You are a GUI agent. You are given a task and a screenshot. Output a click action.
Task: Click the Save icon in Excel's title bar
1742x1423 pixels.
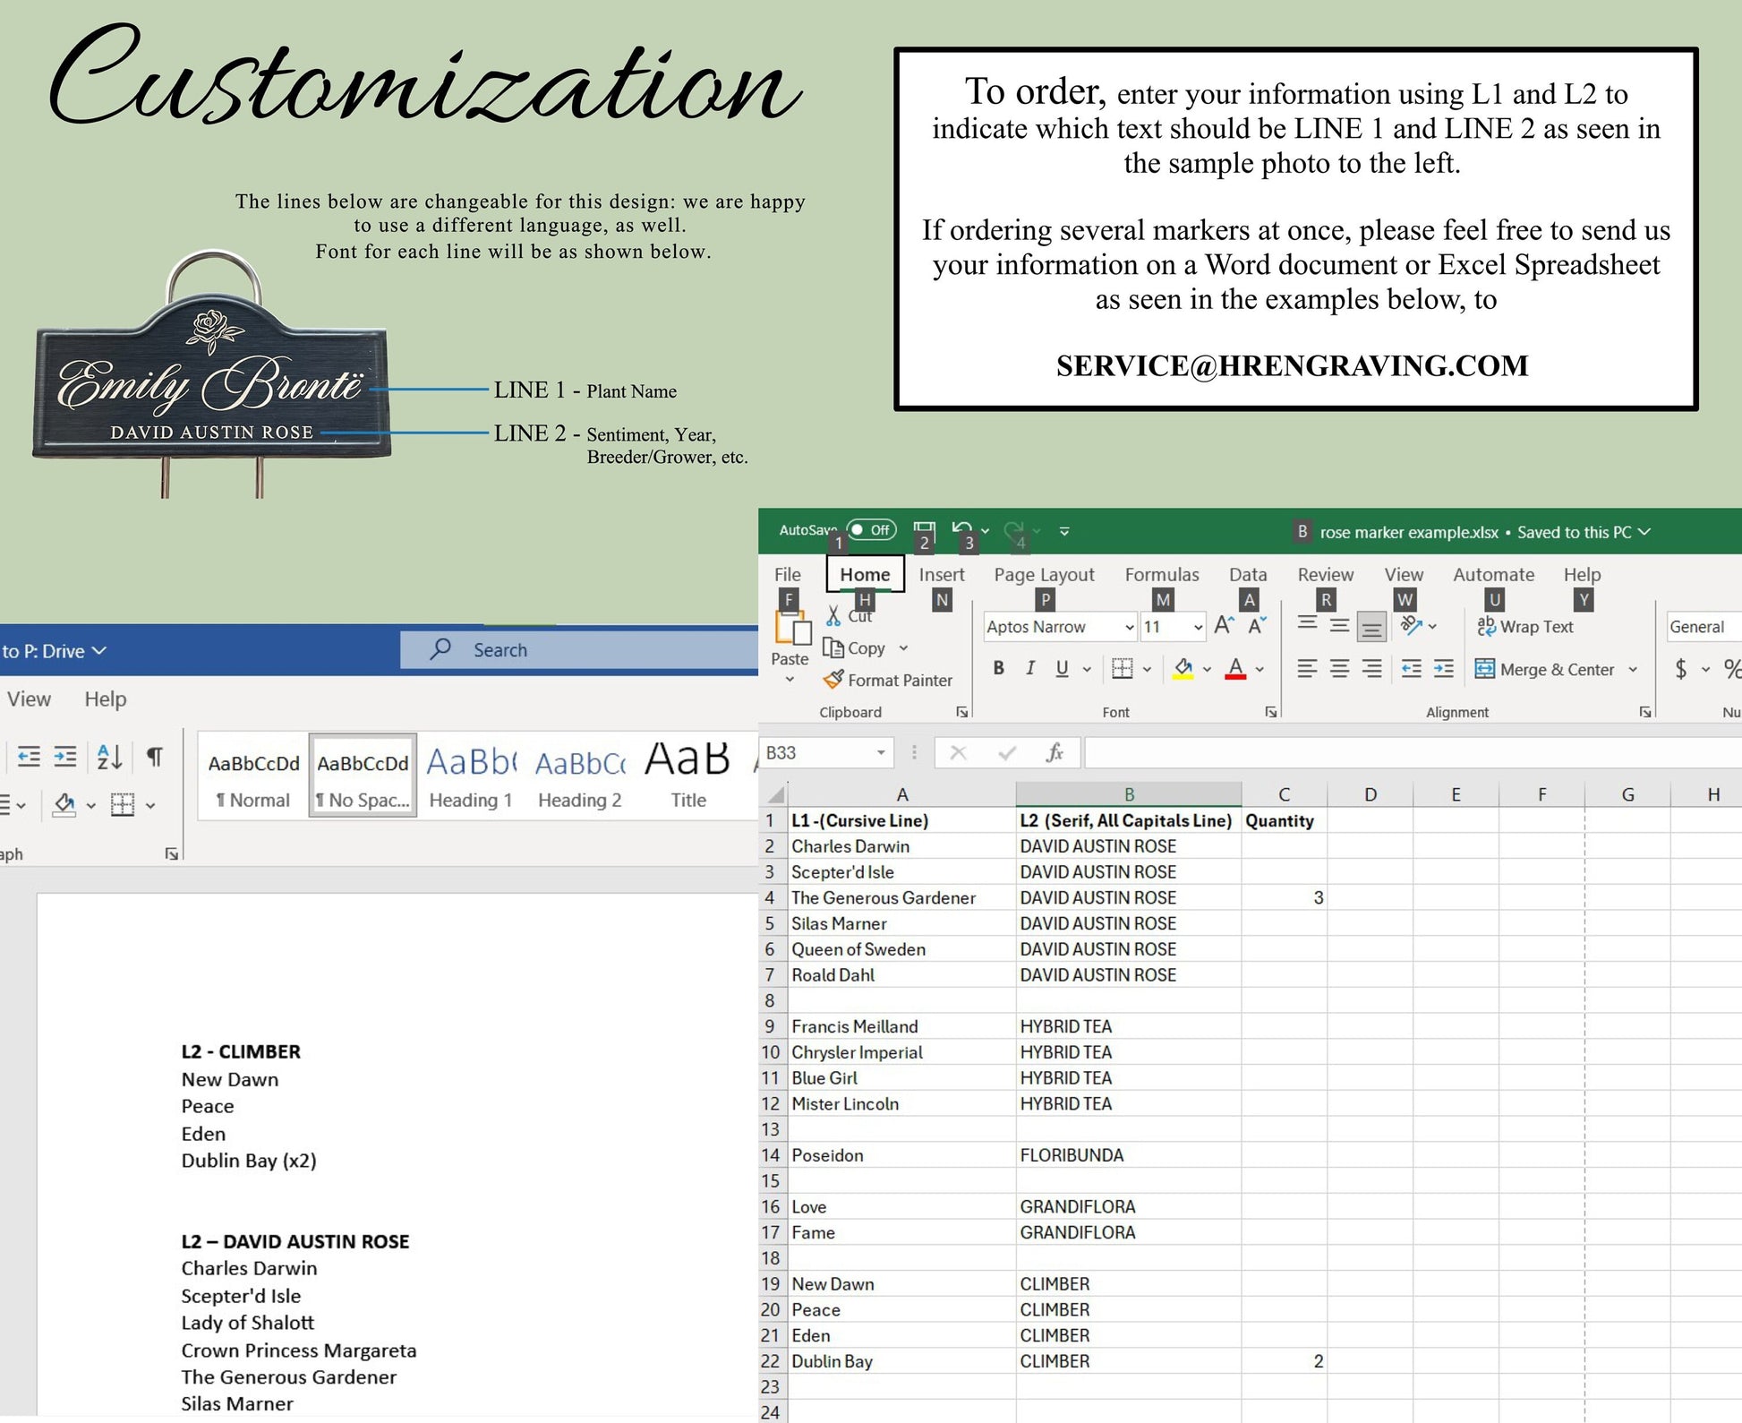[924, 530]
